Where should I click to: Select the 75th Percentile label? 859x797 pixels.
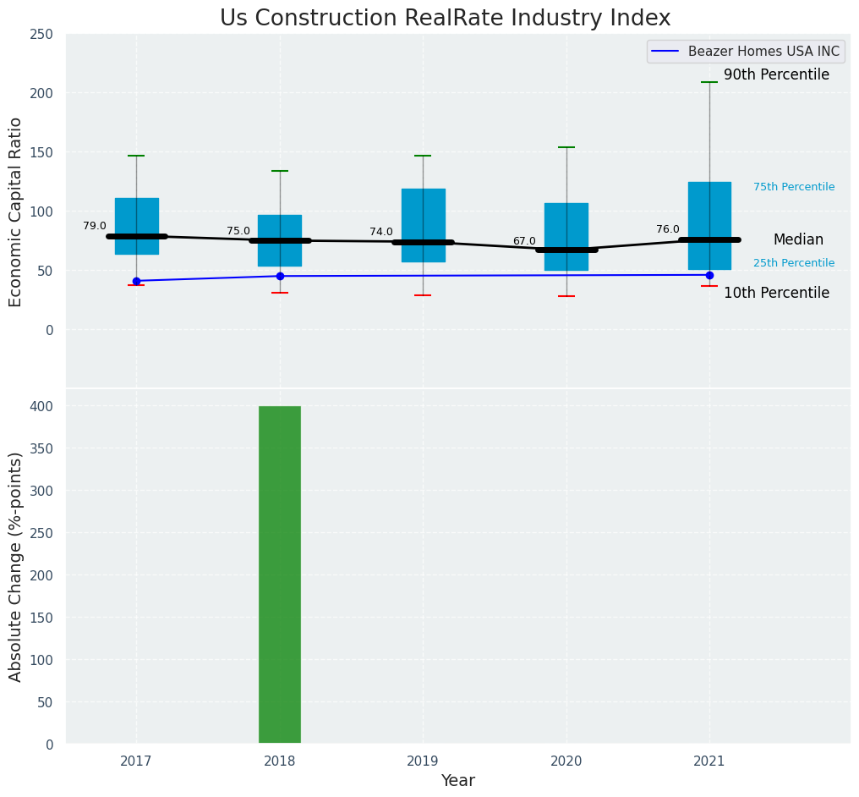pos(793,187)
